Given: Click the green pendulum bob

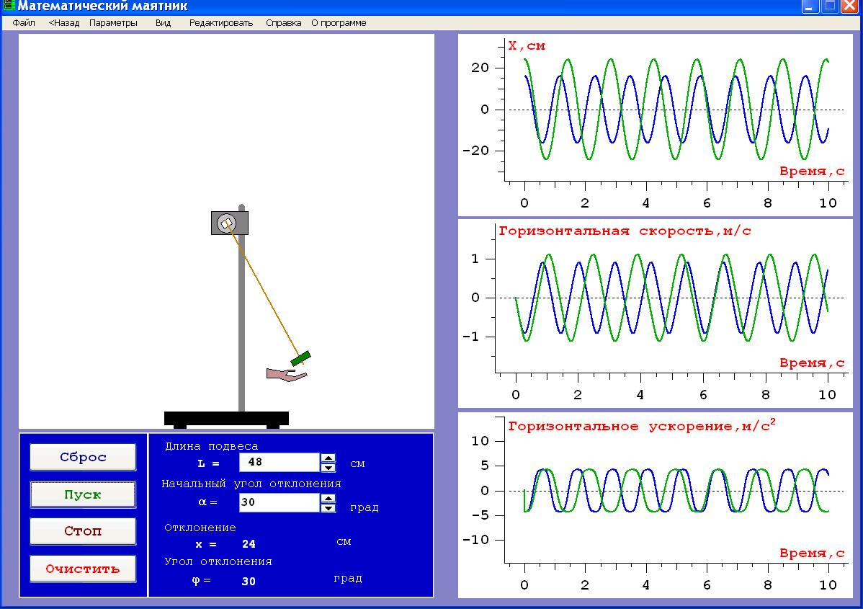Looking at the screenshot, I should [x=300, y=357].
